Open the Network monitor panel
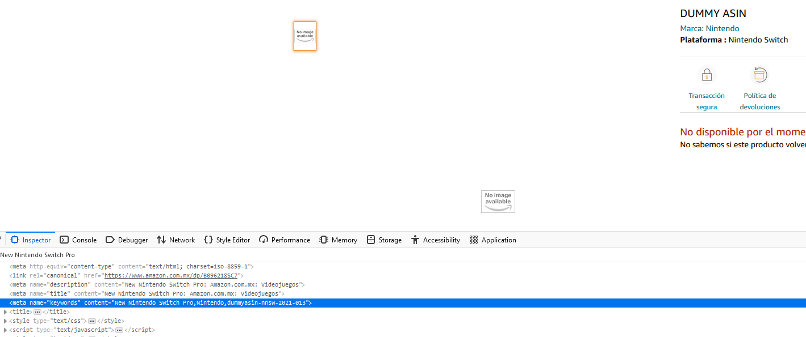Screen dimensions: 806x337 [176, 240]
